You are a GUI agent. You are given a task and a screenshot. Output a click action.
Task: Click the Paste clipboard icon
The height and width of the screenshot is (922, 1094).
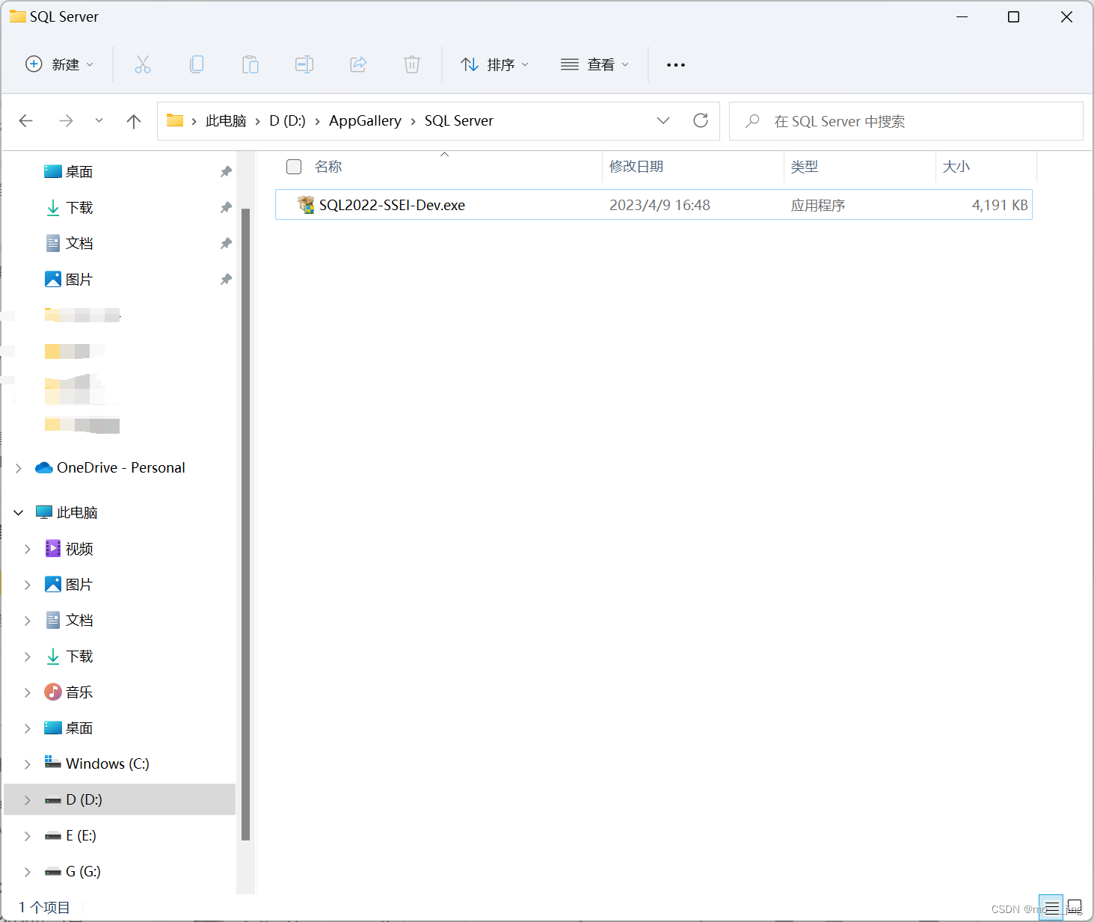coord(251,64)
